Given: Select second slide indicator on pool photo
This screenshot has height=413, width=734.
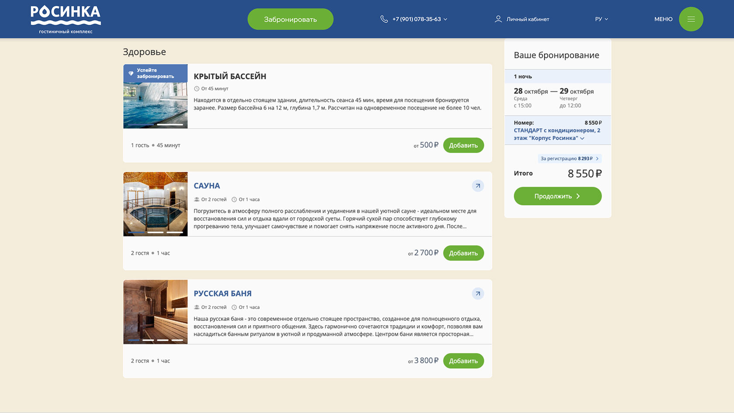Looking at the screenshot, I should [x=170, y=125].
